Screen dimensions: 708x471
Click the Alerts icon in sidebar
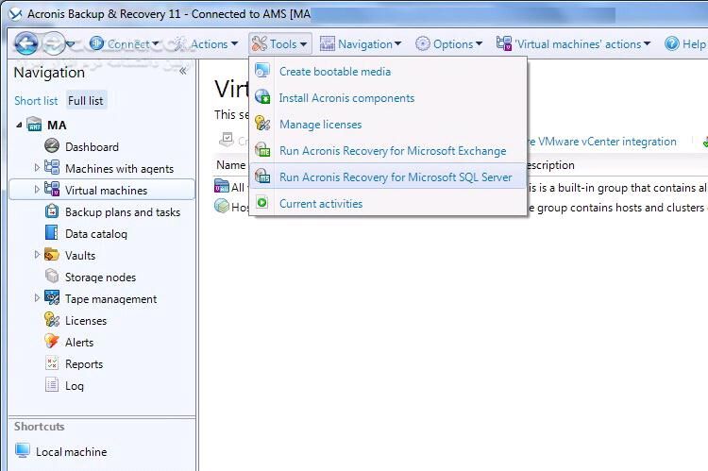(x=52, y=342)
